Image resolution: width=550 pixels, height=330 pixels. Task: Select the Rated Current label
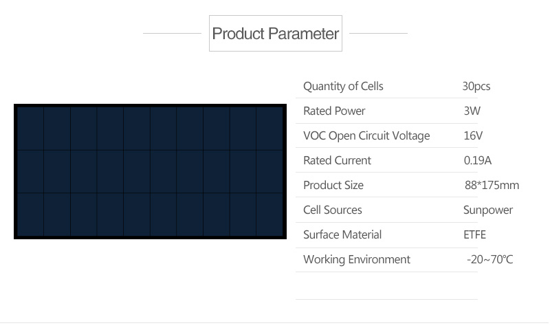(337, 160)
